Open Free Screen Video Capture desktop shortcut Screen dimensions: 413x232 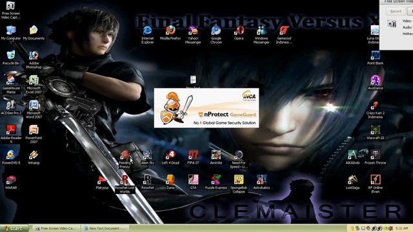point(10,10)
